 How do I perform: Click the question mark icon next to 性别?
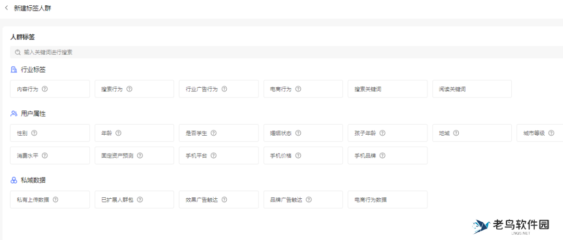coord(34,133)
